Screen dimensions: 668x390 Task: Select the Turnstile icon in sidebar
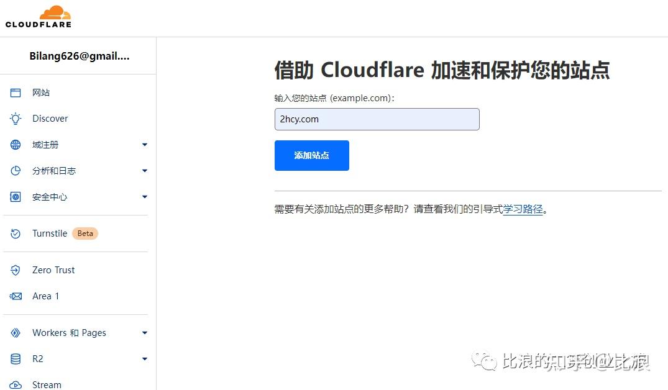15,233
